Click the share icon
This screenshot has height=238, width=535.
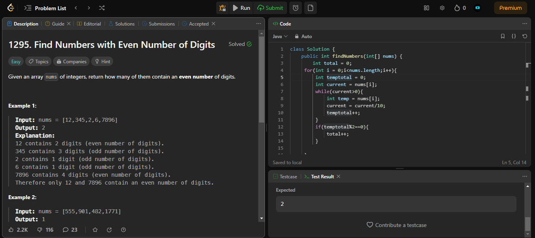(109, 230)
